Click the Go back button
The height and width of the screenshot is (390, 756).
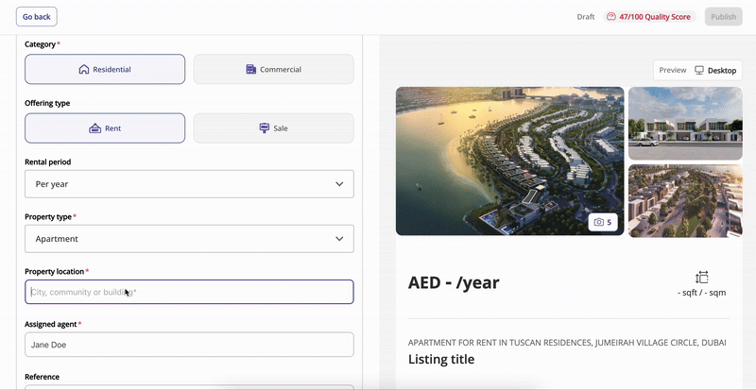[x=37, y=16]
